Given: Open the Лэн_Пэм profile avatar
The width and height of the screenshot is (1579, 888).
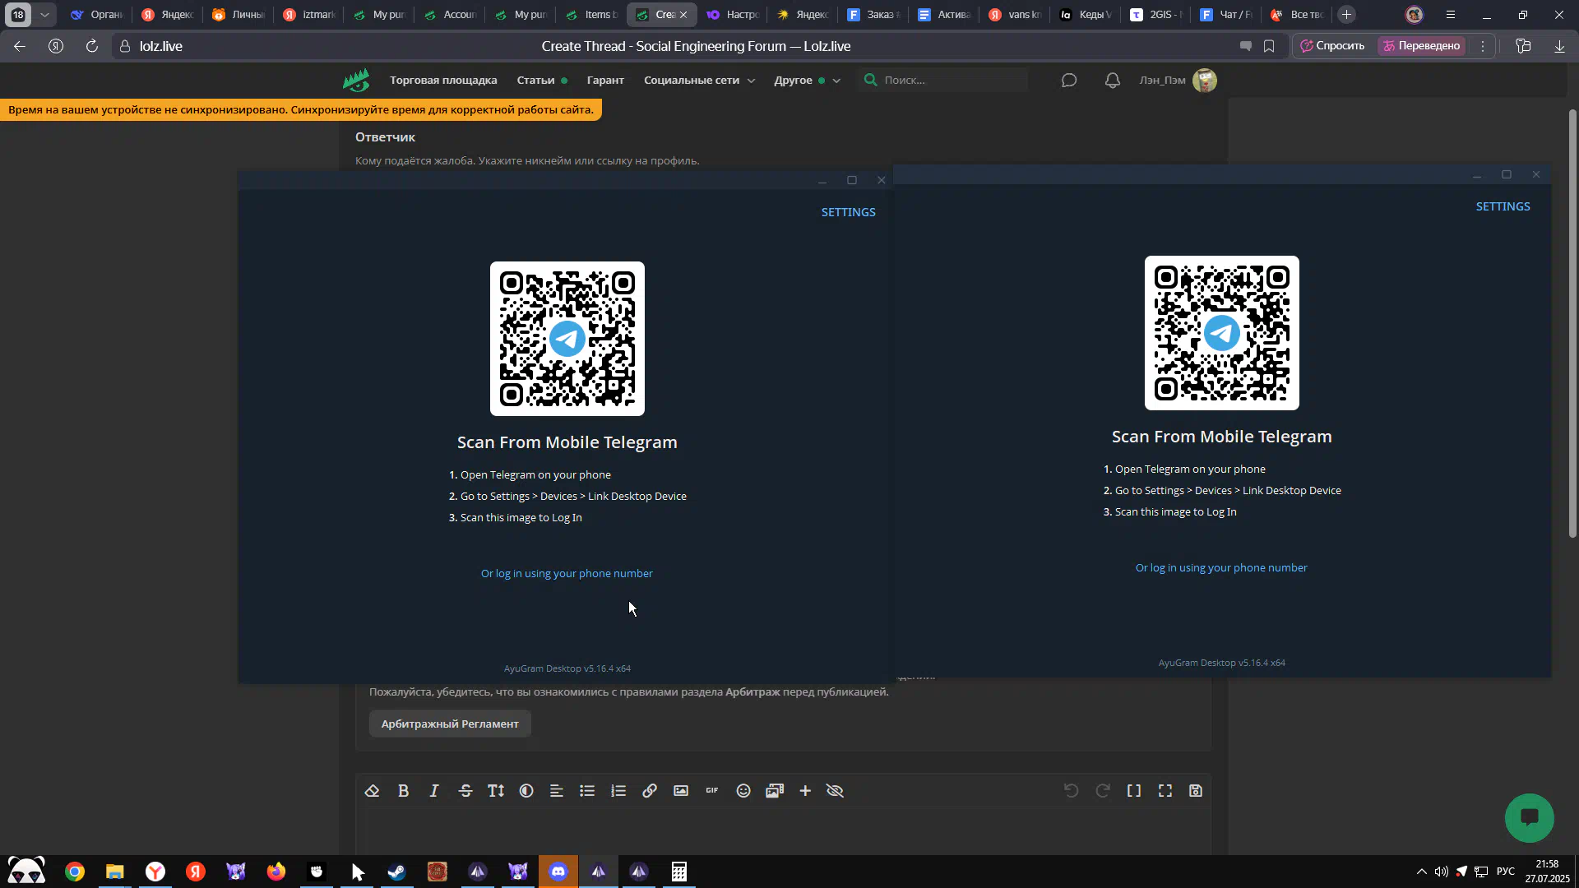Looking at the screenshot, I should pyautogui.click(x=1205, y=81).
